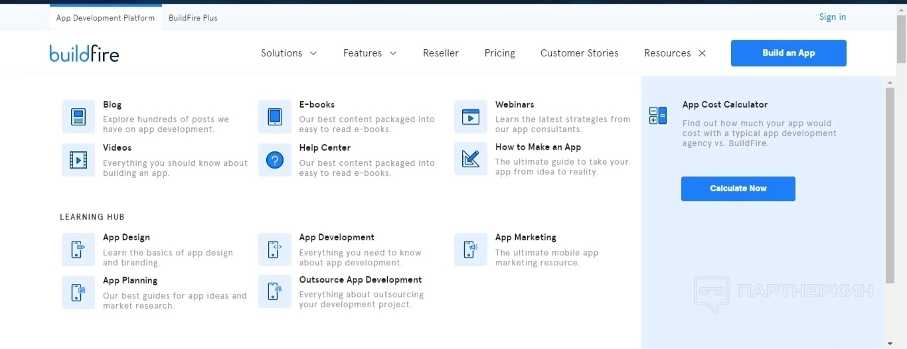Click the Webinars play-window icon
This screenshot has width=907, height=349.
(x=471, y=117)
